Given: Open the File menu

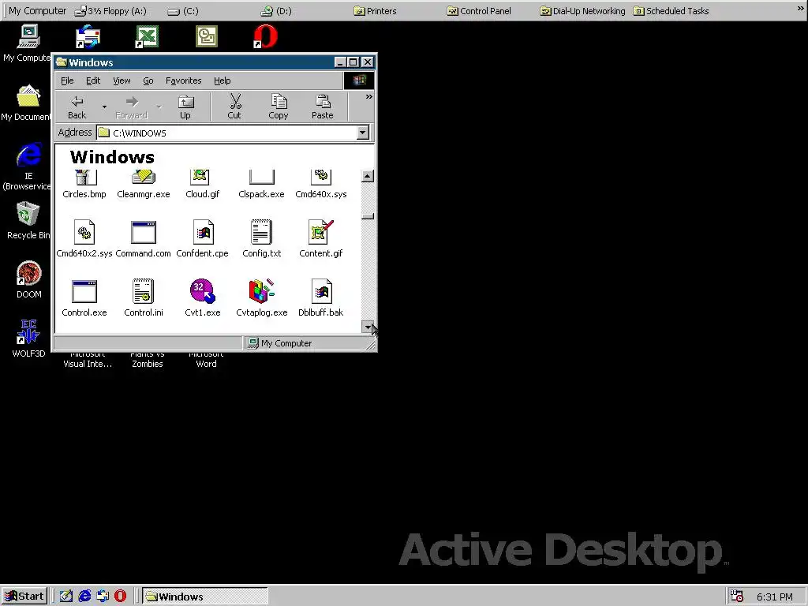Looking at the screenshot, I should pos(67,80).
